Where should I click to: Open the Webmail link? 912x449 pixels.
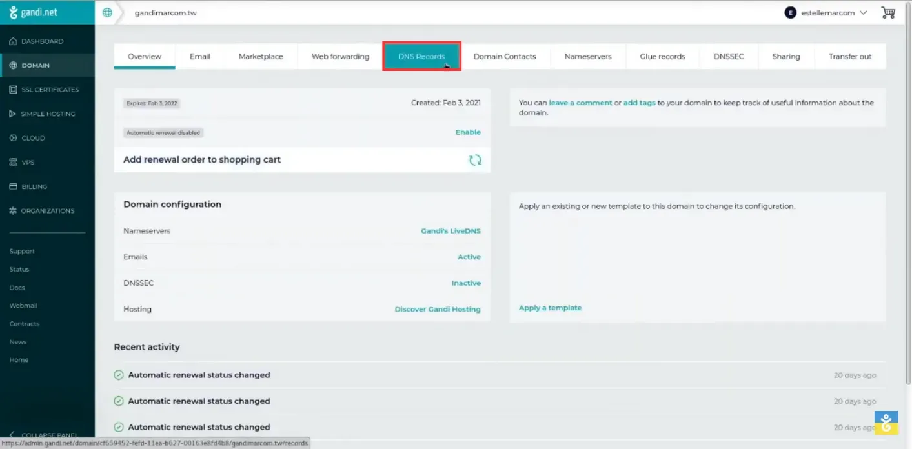(23, 306)
